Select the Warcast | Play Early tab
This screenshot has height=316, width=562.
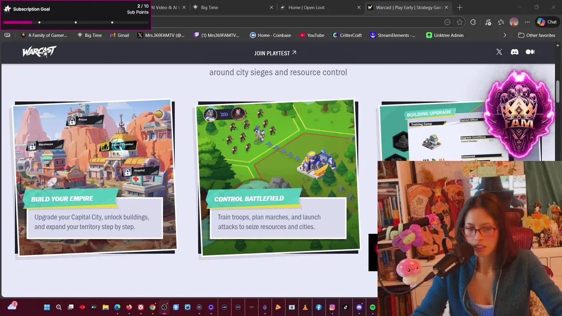coord(408,7)
